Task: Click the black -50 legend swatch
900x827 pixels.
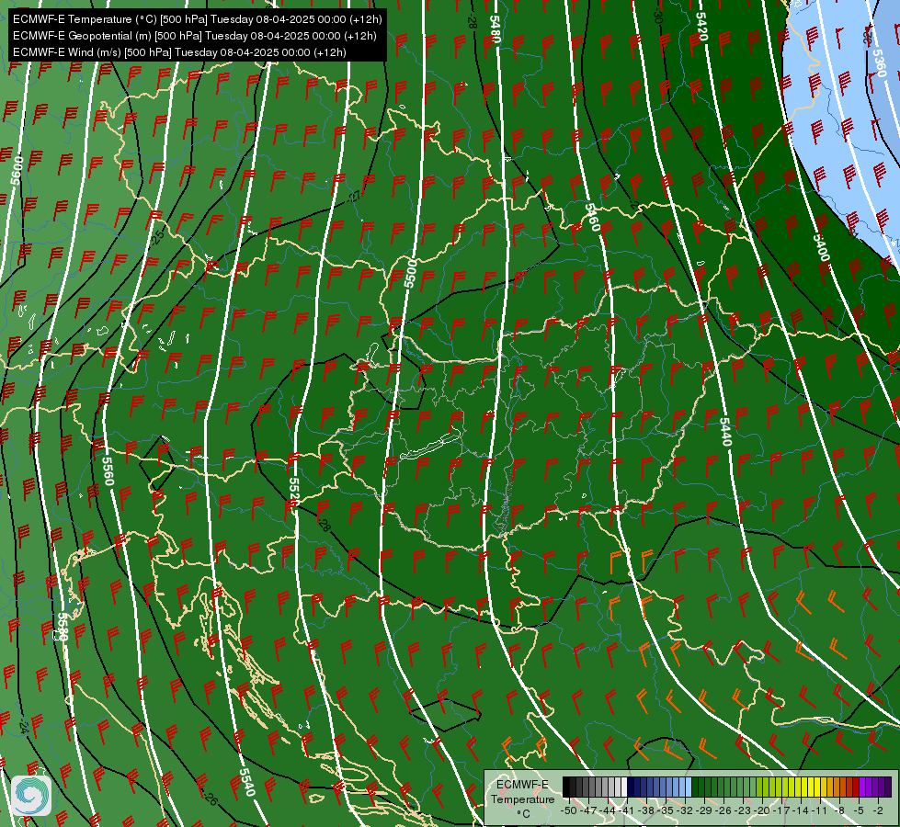Action: [x=566, y=787]
